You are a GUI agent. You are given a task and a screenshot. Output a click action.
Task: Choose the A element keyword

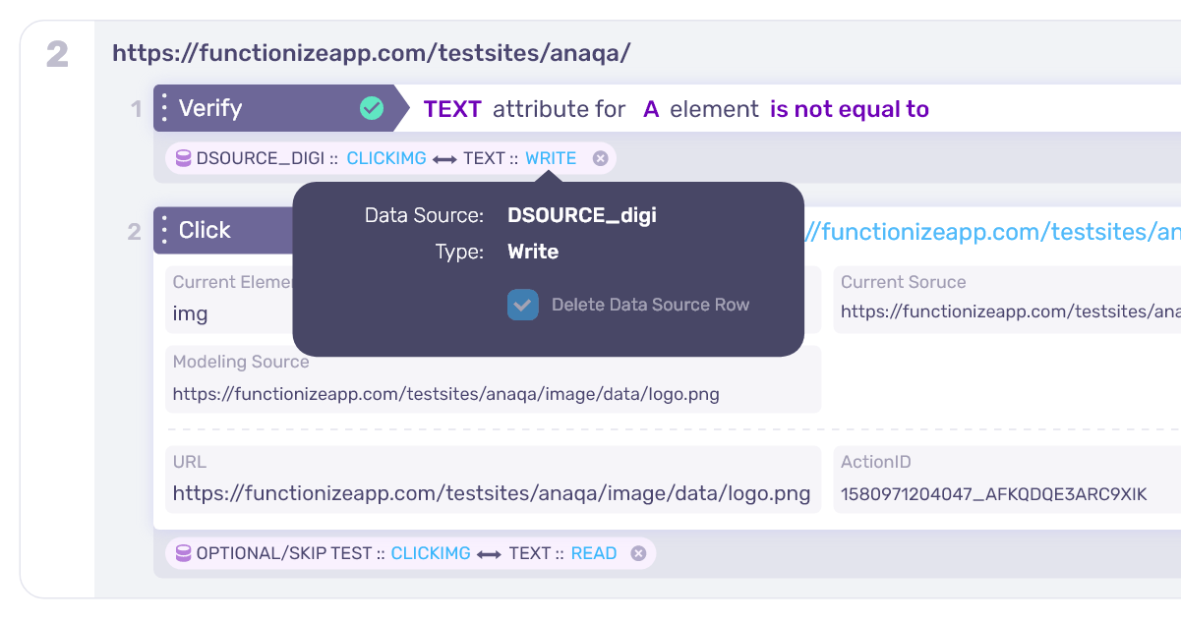pos(651,109)
